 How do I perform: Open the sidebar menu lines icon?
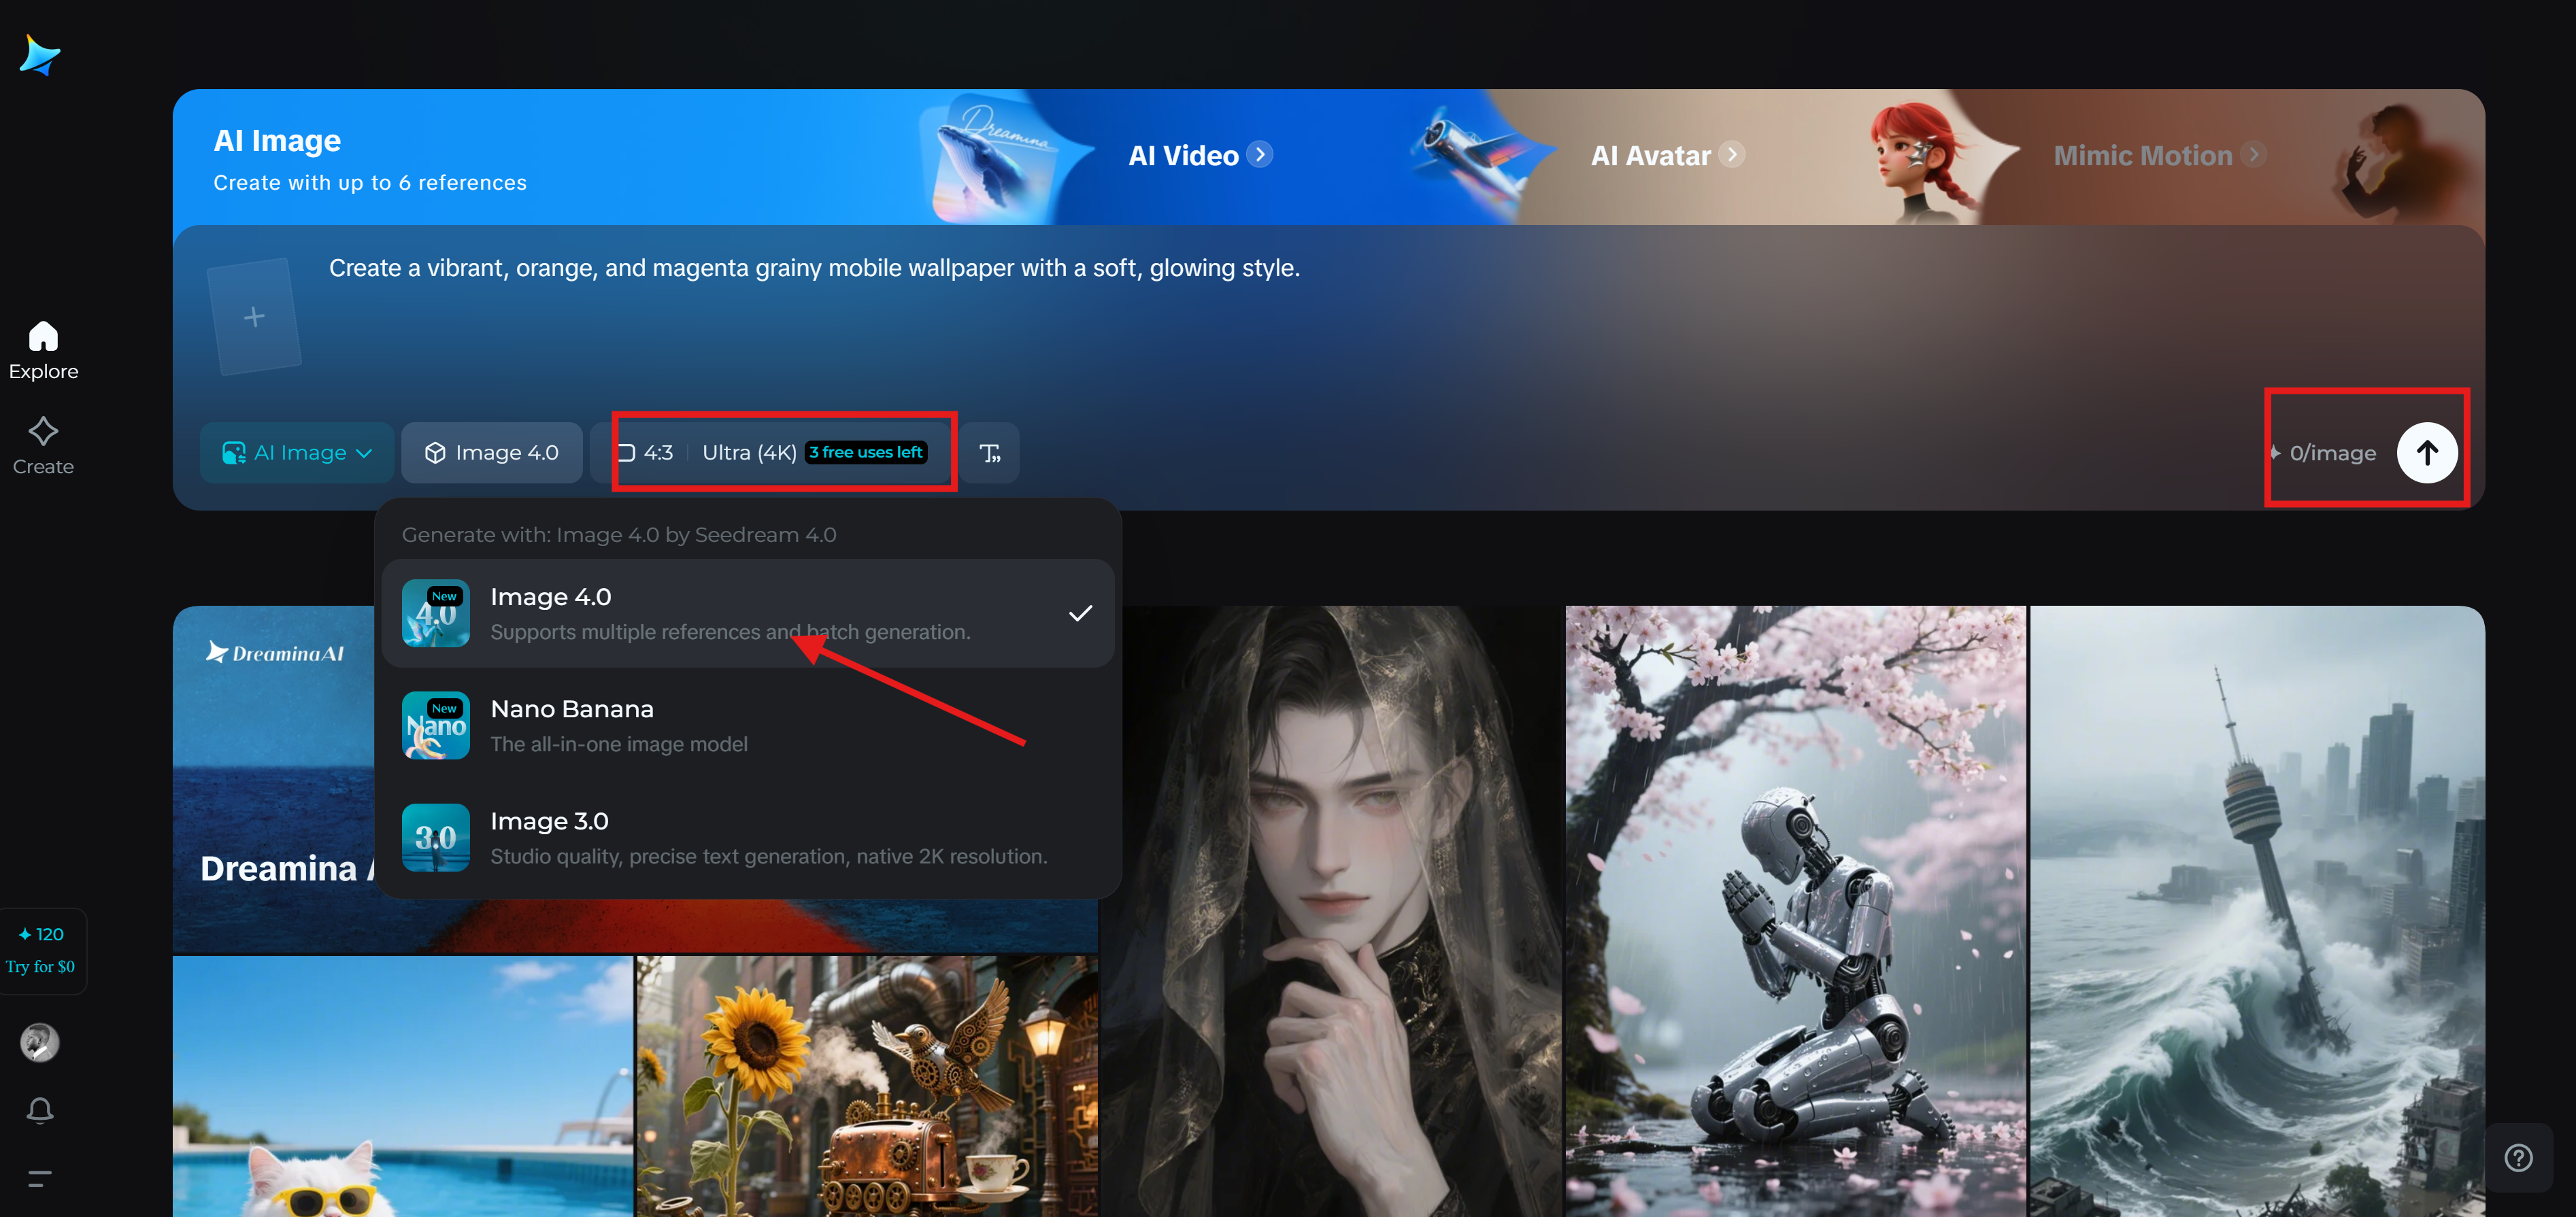pyautogui.click(x=40, y=1178)
